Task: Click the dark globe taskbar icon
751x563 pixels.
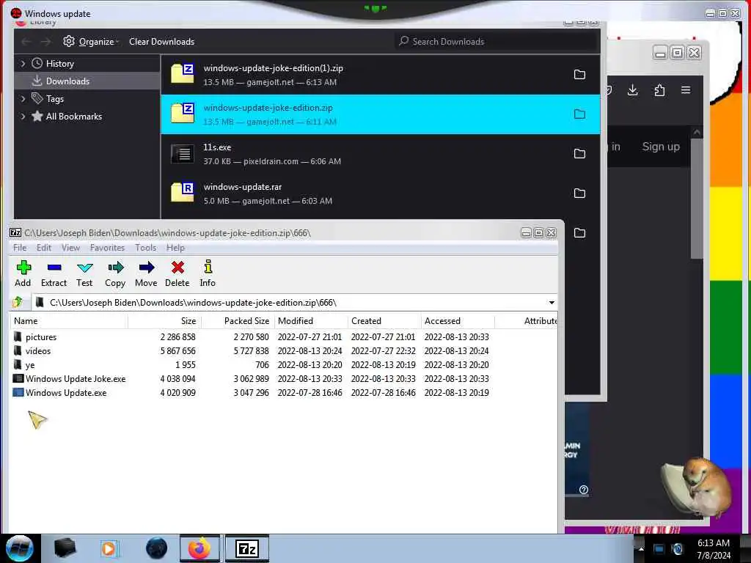Action: point(157,548)
